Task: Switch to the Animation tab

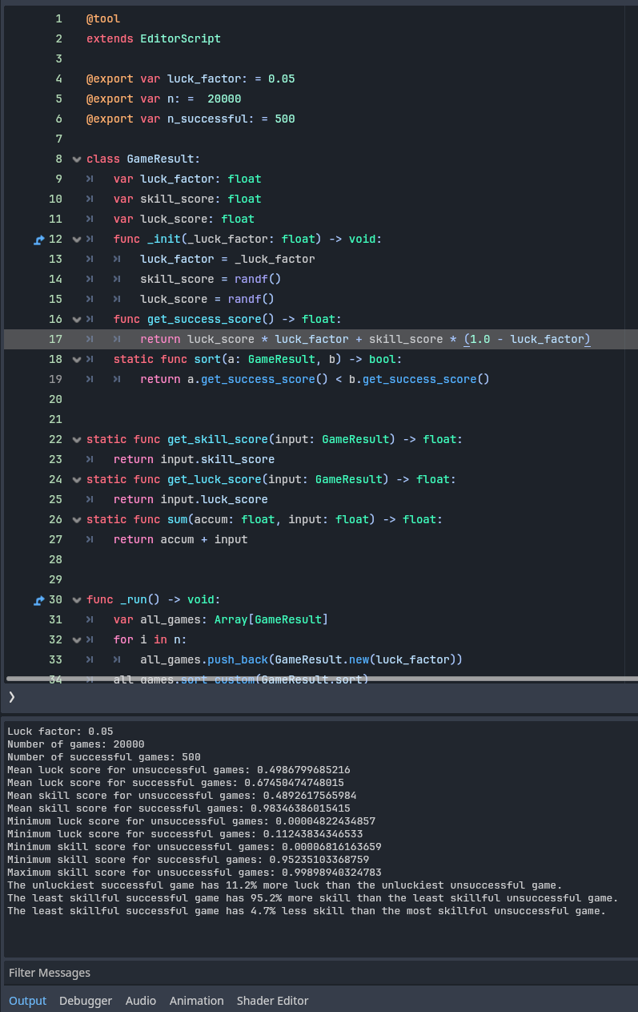Action: tap(197, 1001)
